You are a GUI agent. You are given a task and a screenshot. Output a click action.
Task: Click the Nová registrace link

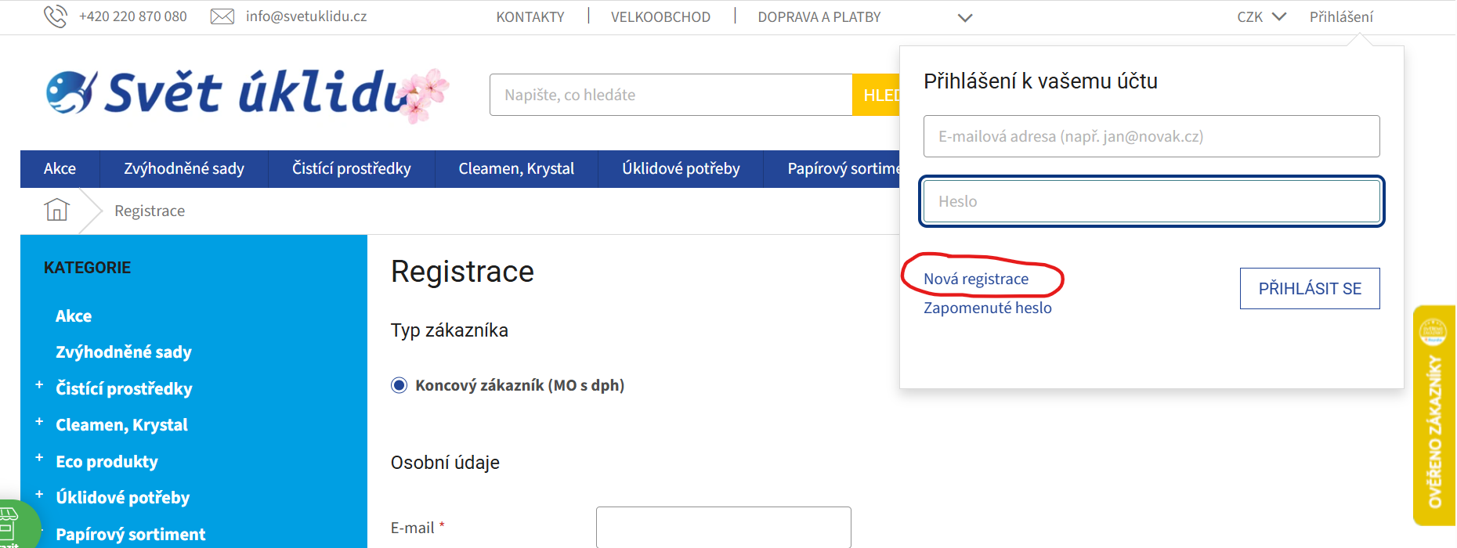976,279
